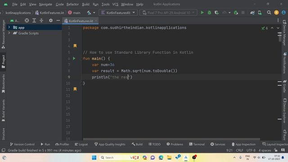This screenshot has width=288, height=162.
Task: Open the Terminal tool window
Action: click(x=197, y=144)
